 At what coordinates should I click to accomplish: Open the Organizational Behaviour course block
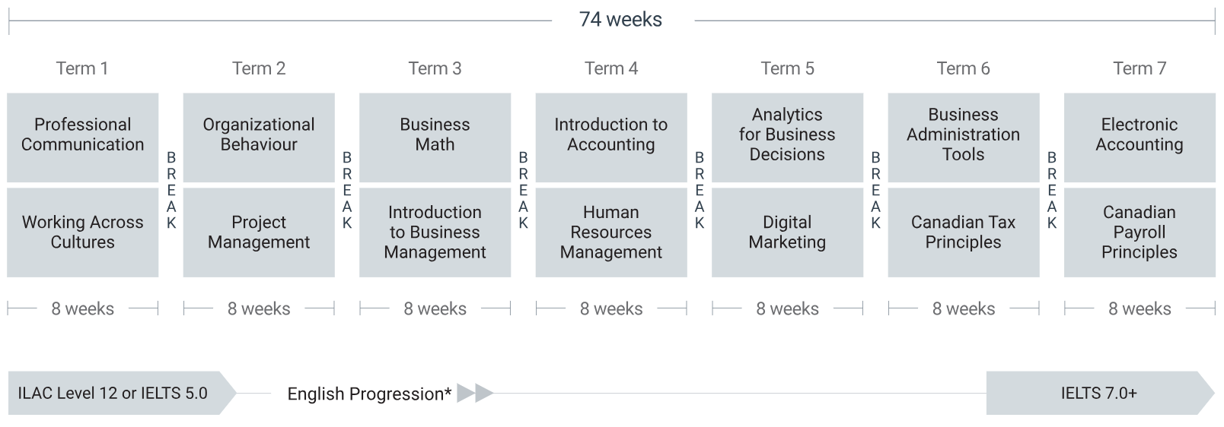click(x=259, y=138)
